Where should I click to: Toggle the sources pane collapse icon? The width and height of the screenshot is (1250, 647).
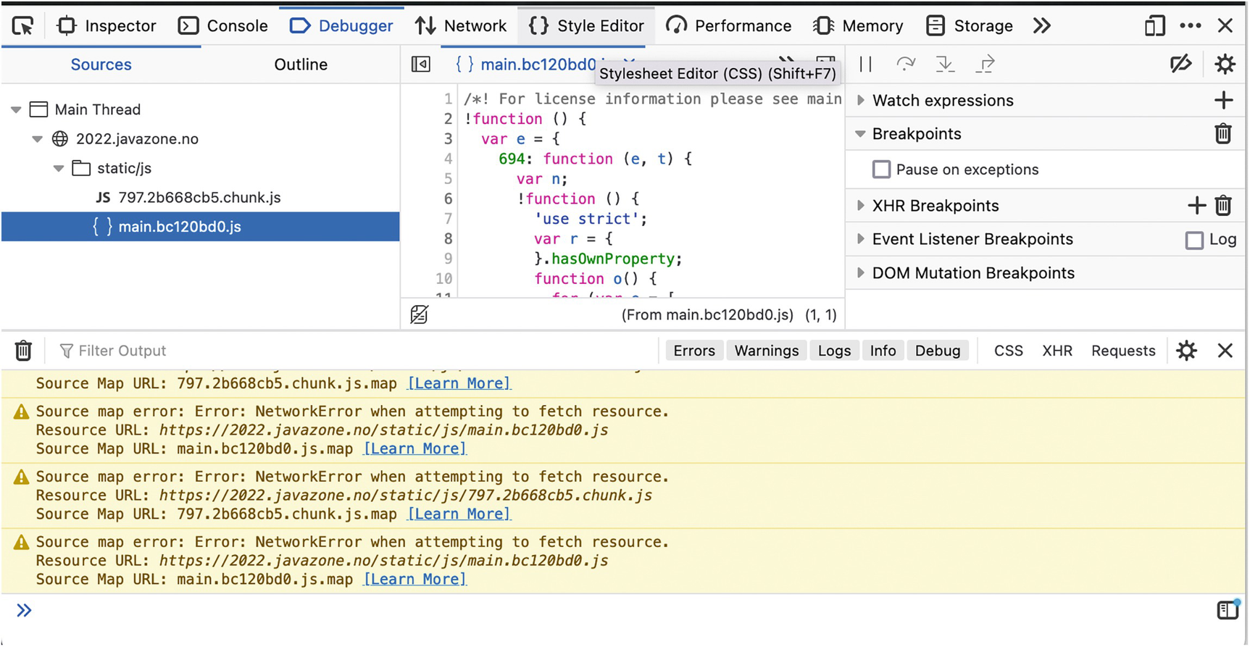coord(421,64)
